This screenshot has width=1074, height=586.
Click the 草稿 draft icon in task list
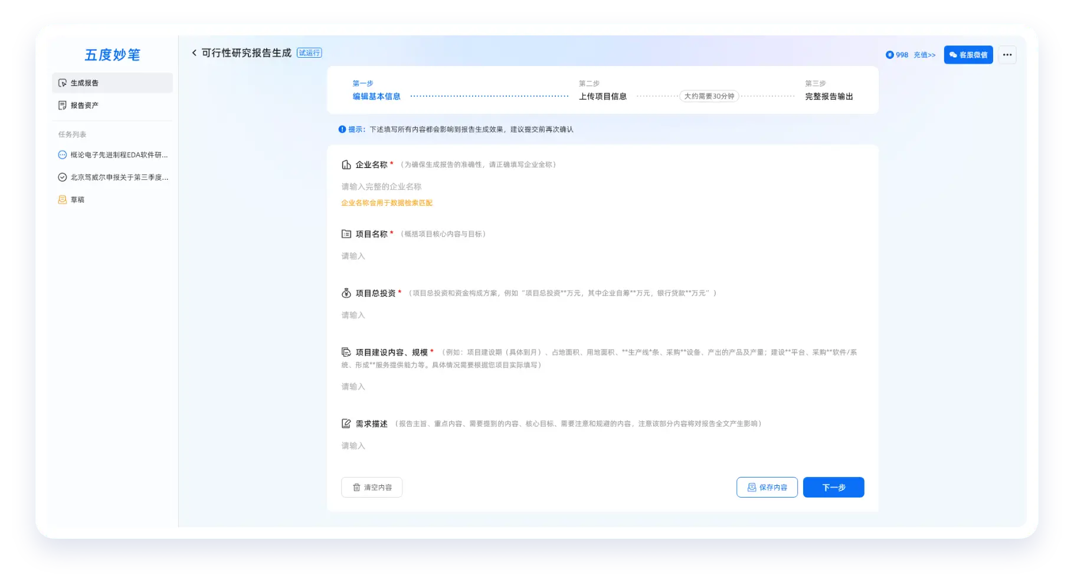(62, 200)
